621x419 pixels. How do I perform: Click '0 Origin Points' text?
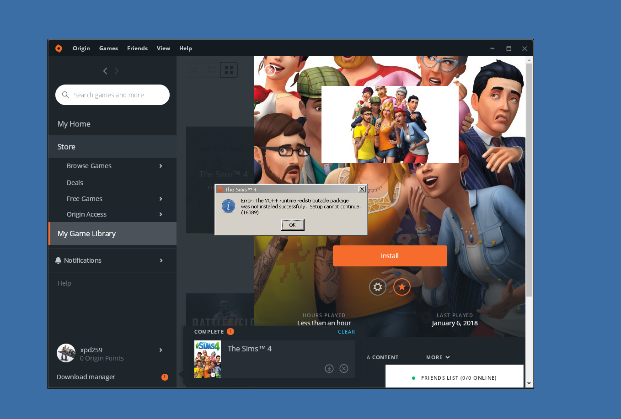[x=102, y=358]
